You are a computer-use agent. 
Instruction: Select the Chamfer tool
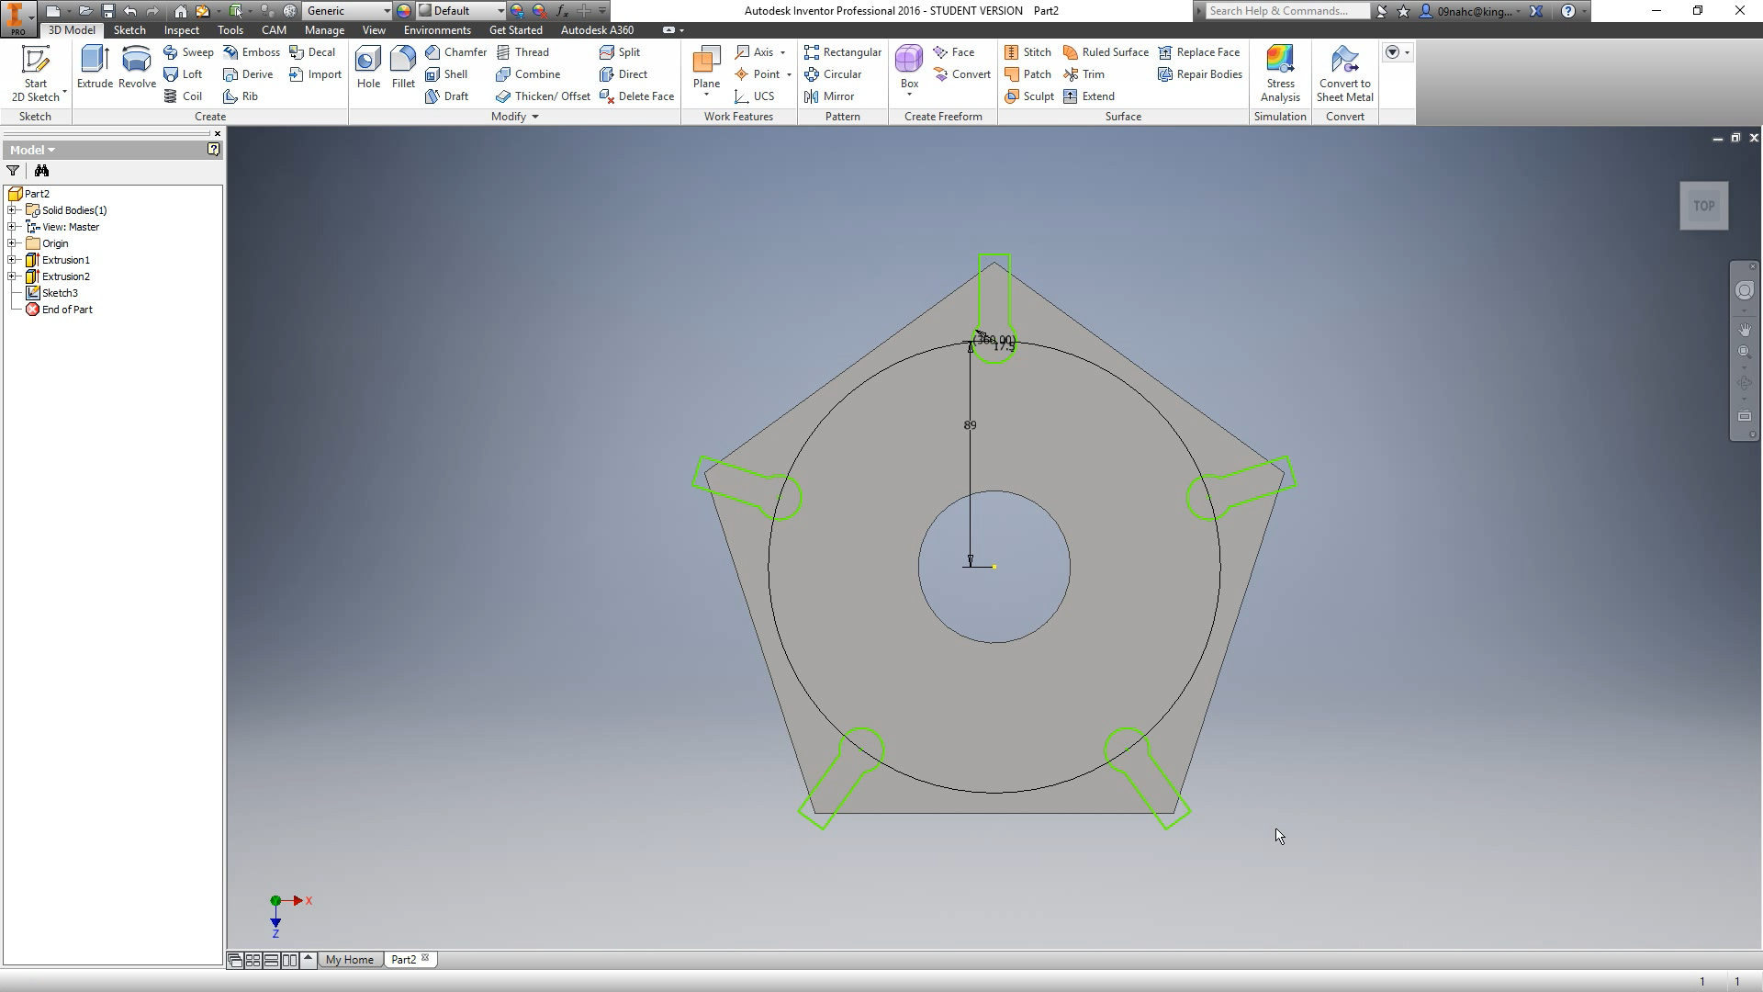click(x=456, y=52)
